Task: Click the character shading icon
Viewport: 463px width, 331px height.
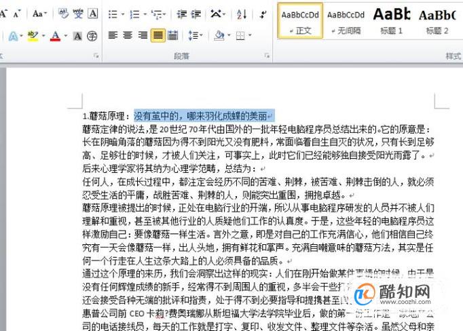Action: (77, 36)
